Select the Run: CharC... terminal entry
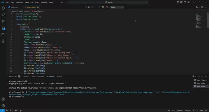209x112 pixels. coord(200,80)
